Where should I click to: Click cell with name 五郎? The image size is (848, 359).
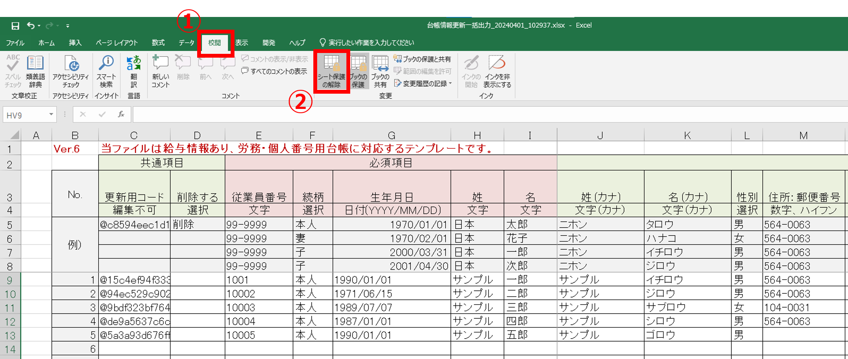click(x=530, y=335)
